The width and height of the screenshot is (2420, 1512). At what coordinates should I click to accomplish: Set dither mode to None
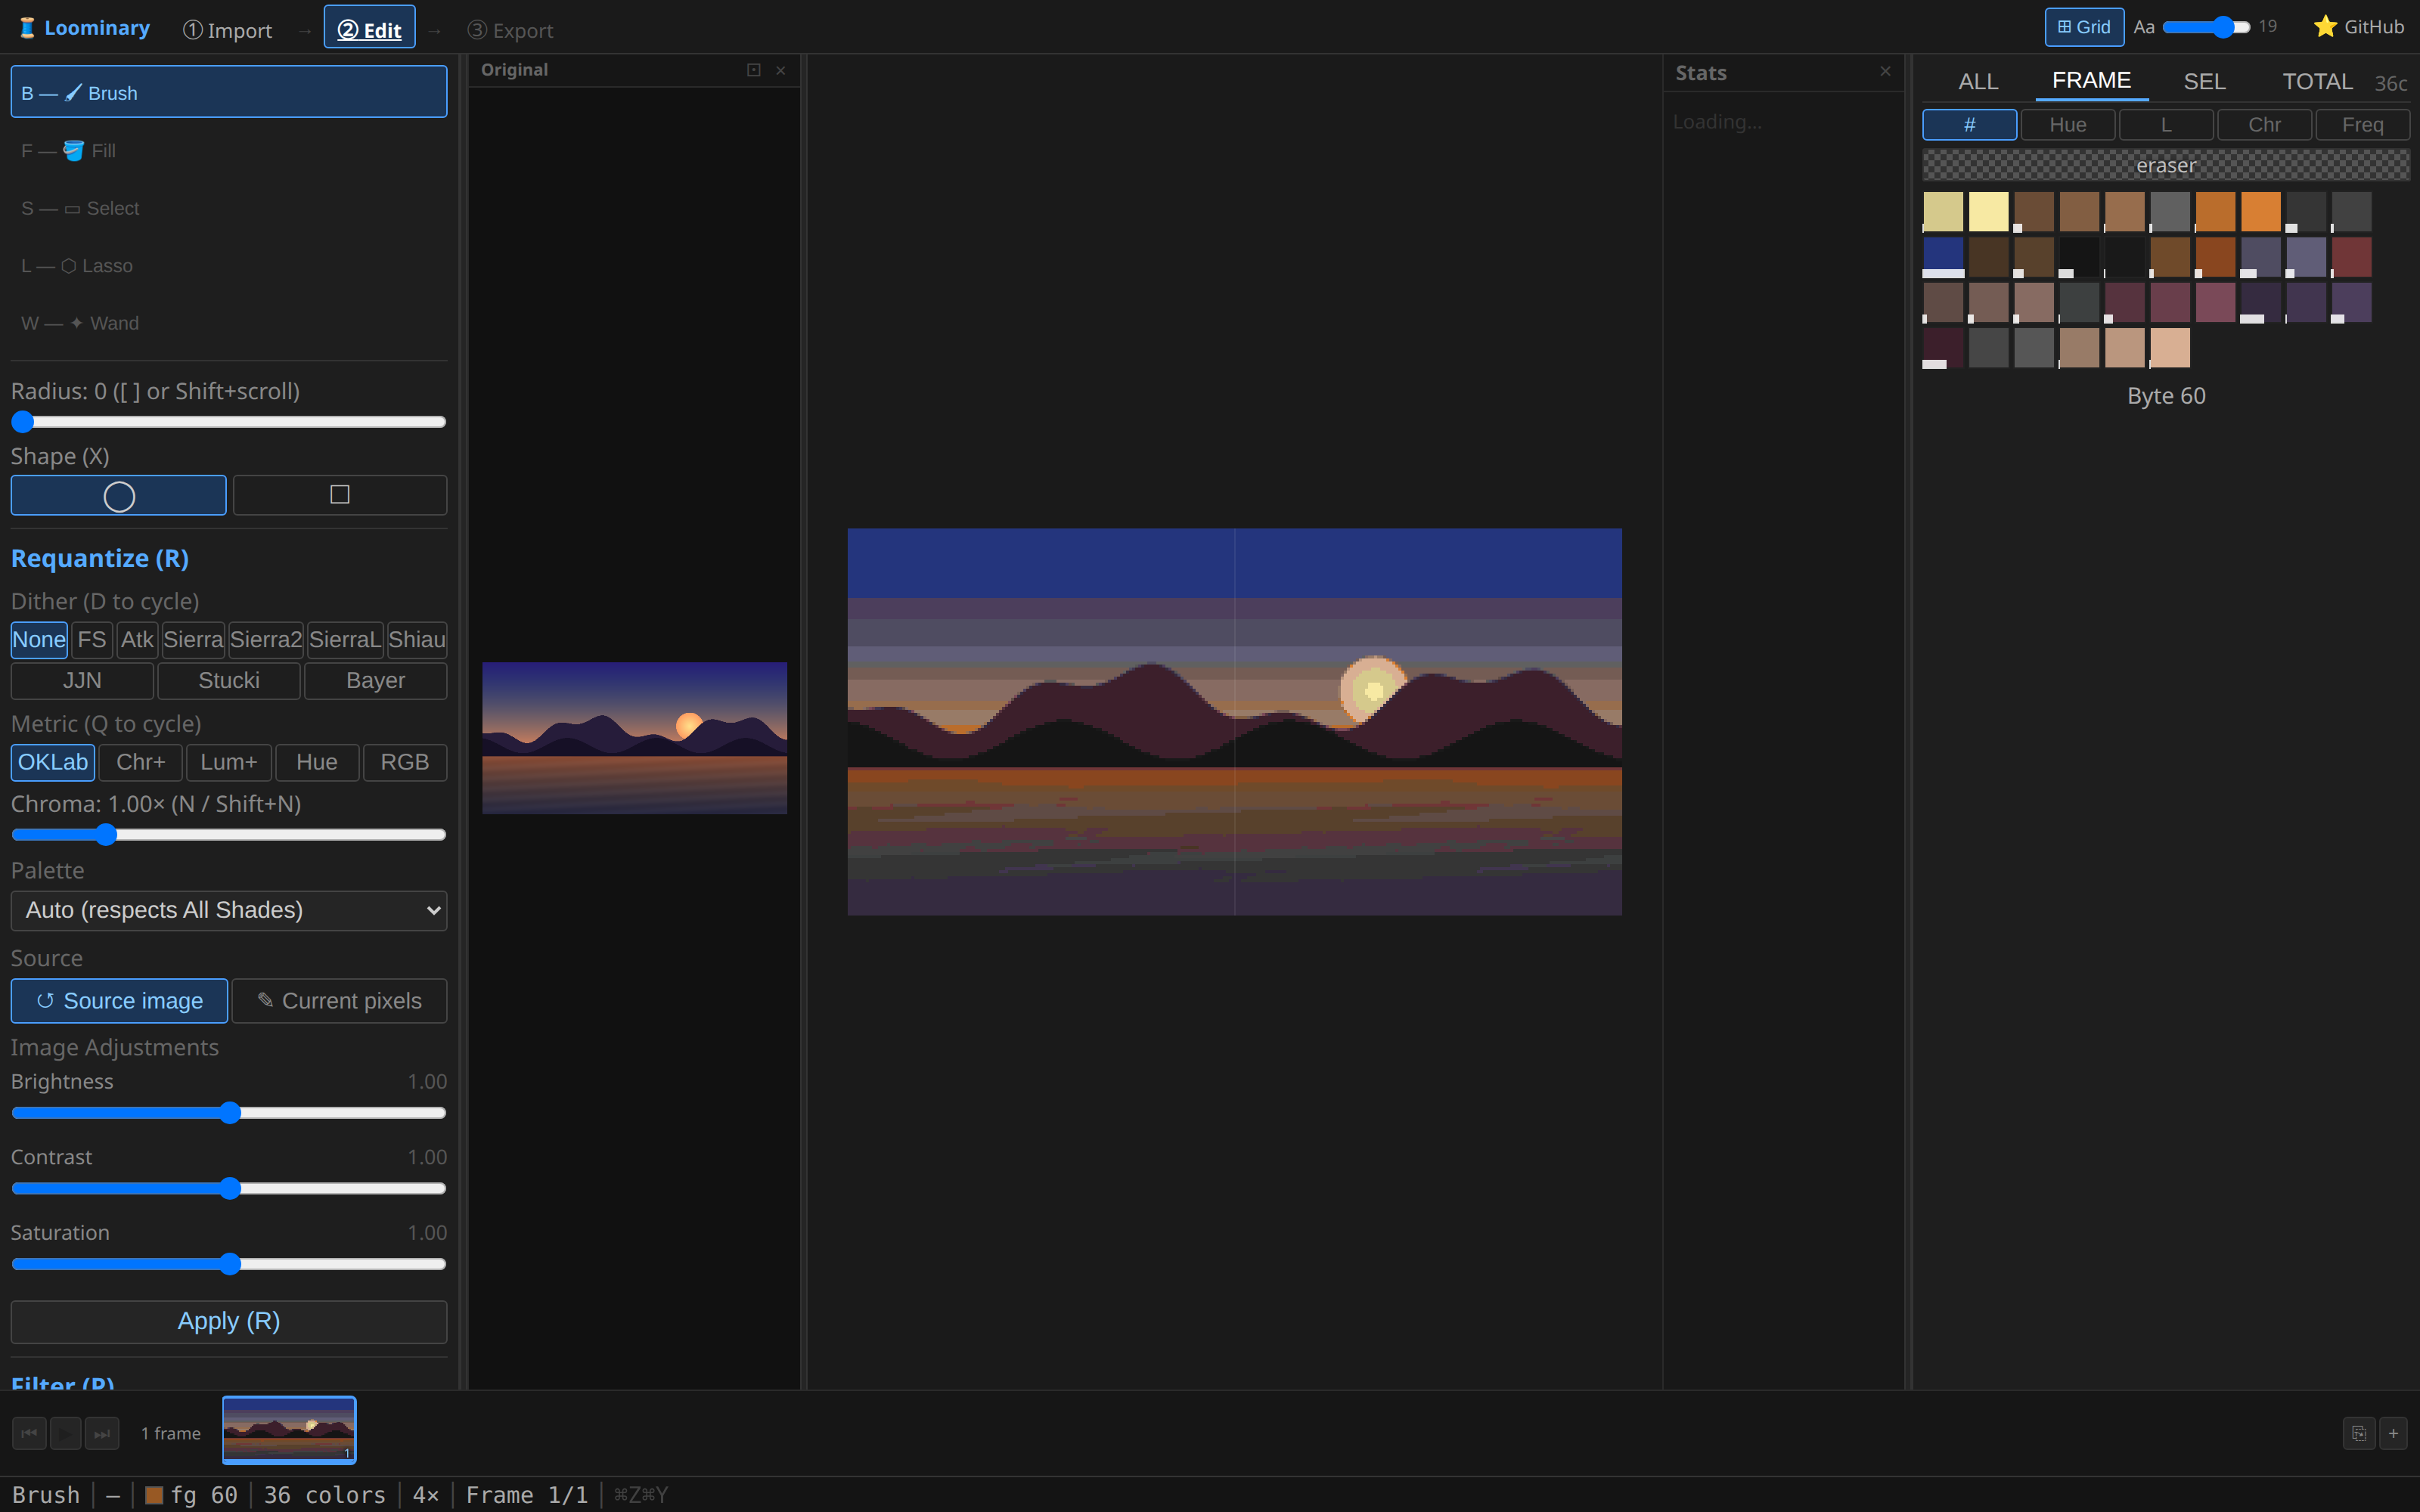(x=39, y=640)
